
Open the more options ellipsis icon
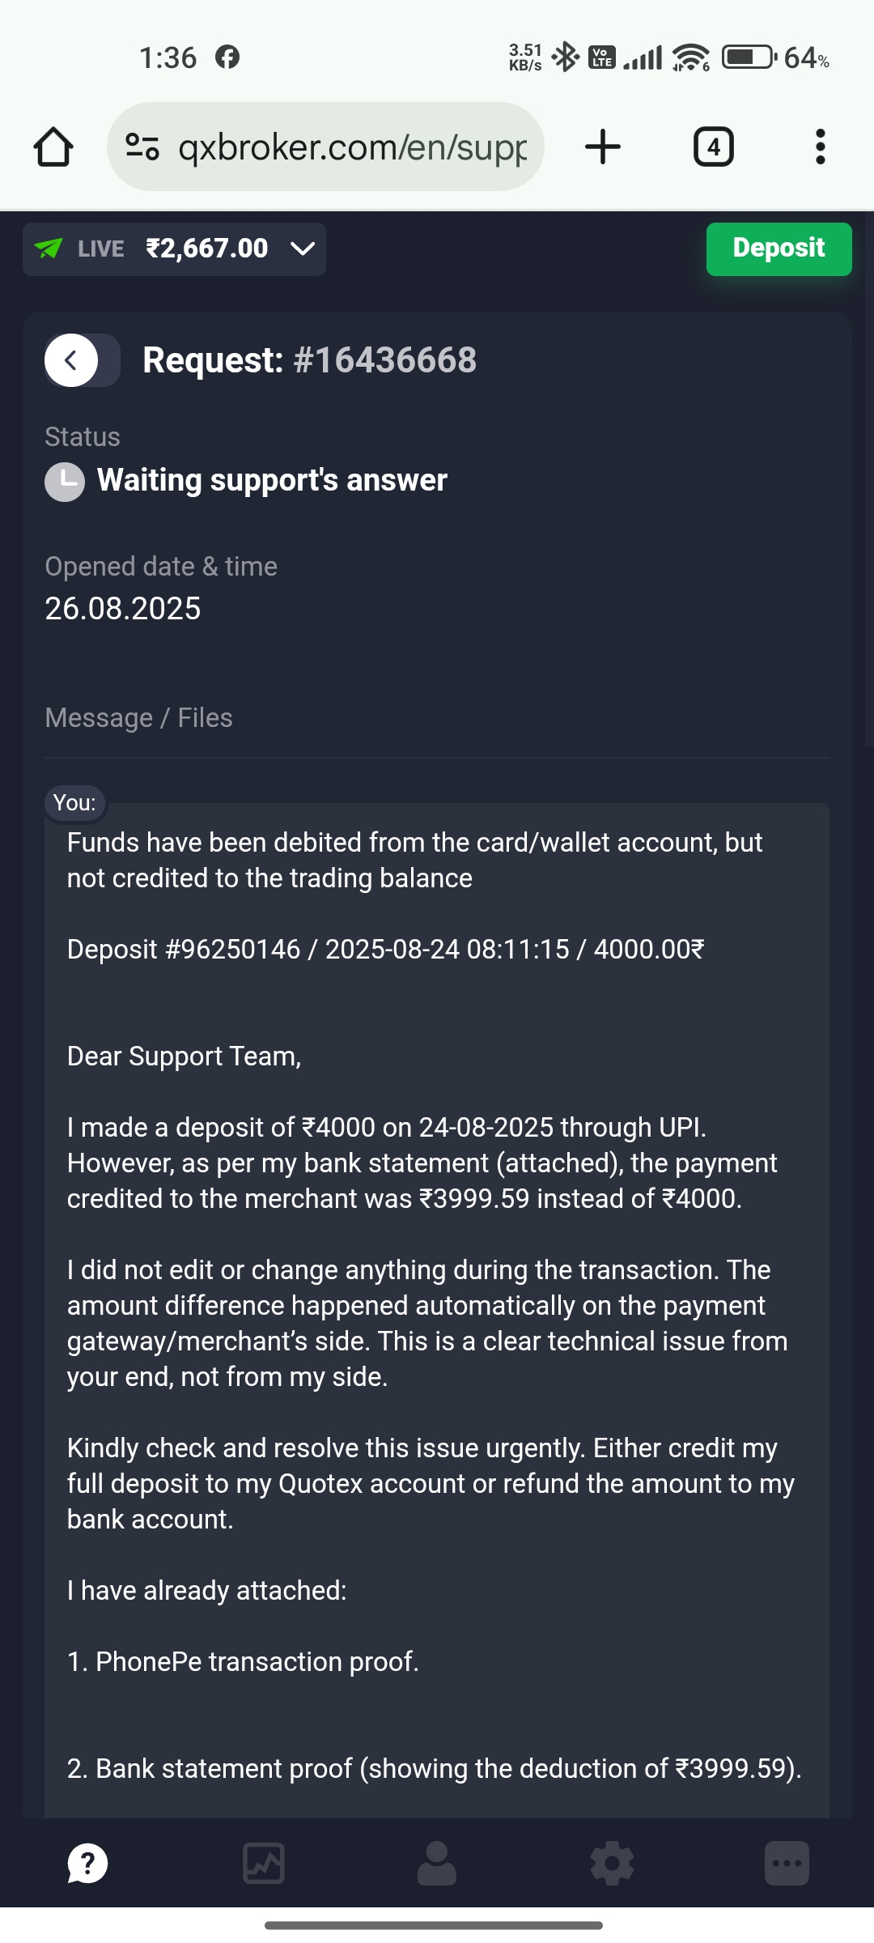click(x=787, y=1863)
